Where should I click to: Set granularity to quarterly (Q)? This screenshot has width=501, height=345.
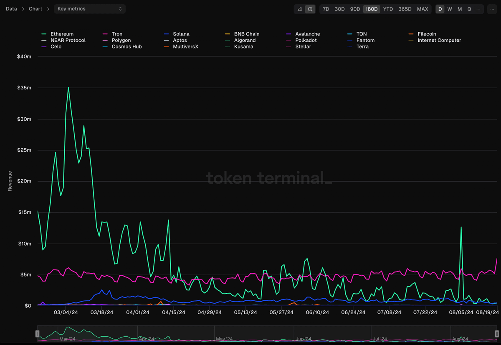[x=469, y=9]
